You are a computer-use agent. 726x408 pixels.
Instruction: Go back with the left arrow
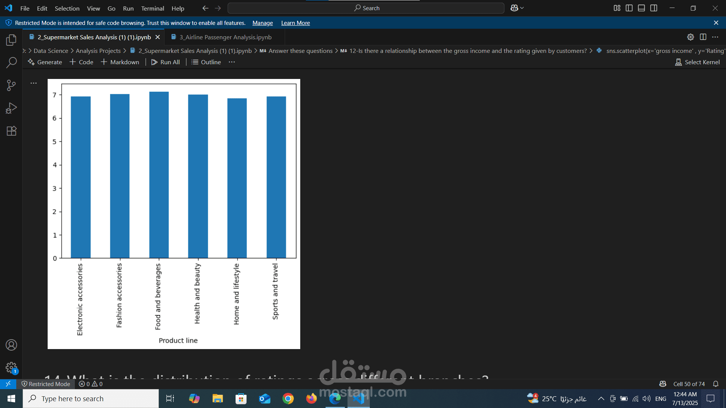205,8
